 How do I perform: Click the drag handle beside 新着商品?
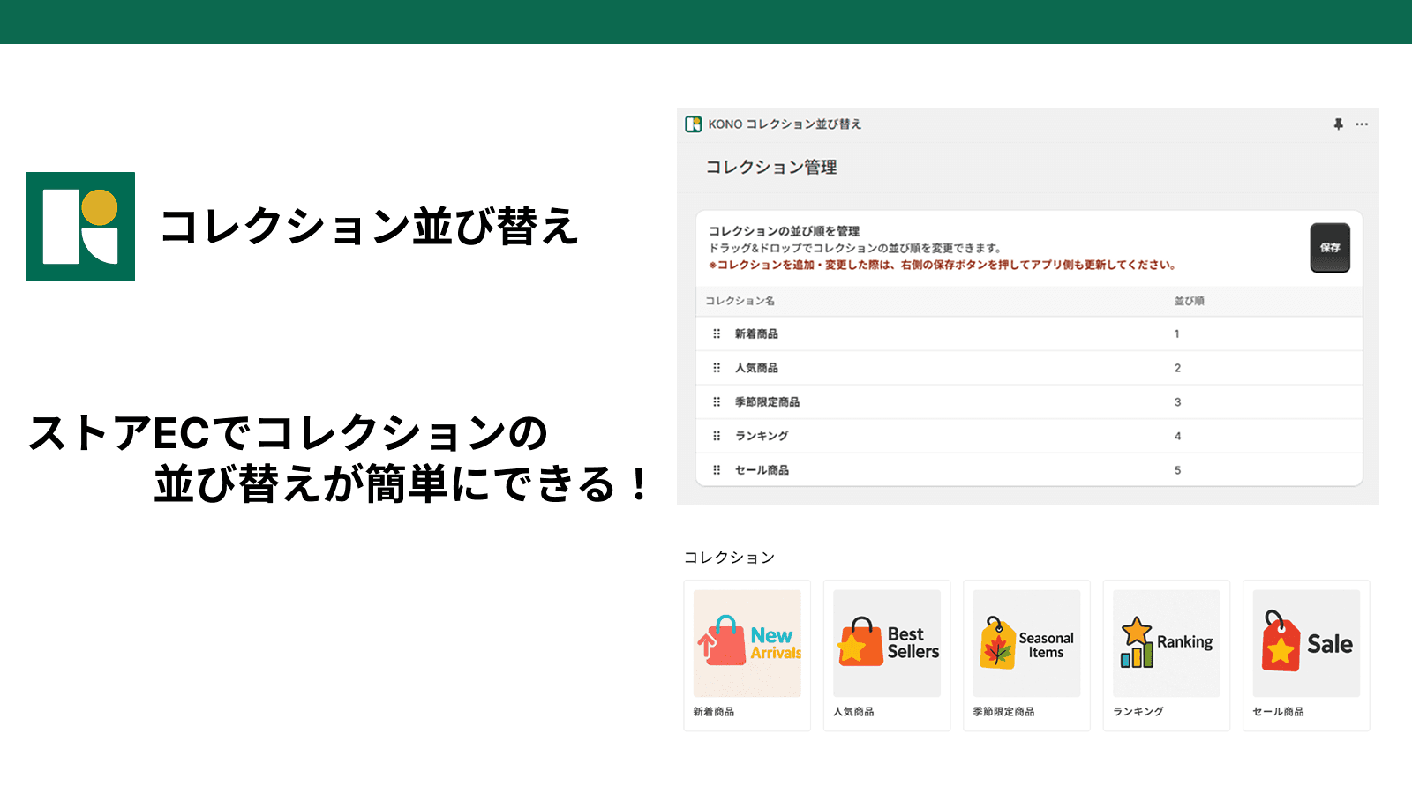(x=717, y=333)
